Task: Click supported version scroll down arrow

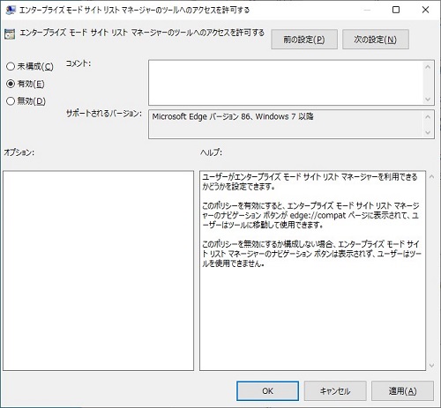Action: [x=428, y=133]
